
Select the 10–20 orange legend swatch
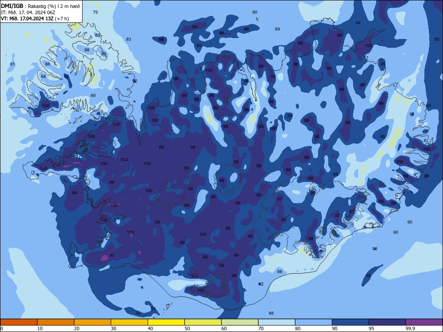point(56,322)
